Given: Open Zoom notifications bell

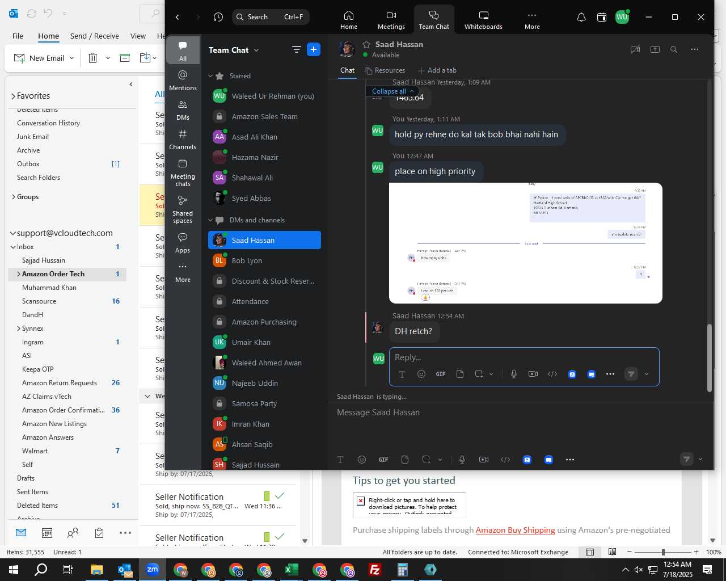Looking at the screenshot, I should click(x=581, y=17).
